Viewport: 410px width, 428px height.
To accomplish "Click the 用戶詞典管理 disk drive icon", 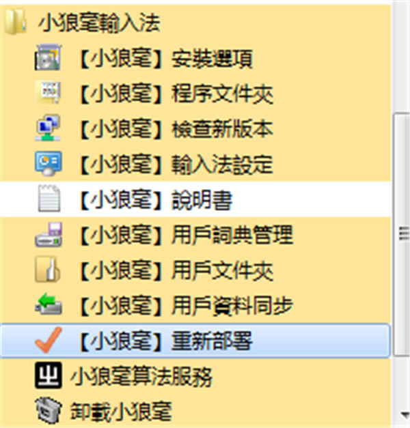I will coord(48,234).
